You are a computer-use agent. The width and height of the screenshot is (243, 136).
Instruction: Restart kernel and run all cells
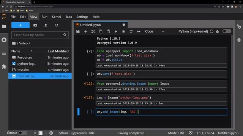tap(139, 31)
